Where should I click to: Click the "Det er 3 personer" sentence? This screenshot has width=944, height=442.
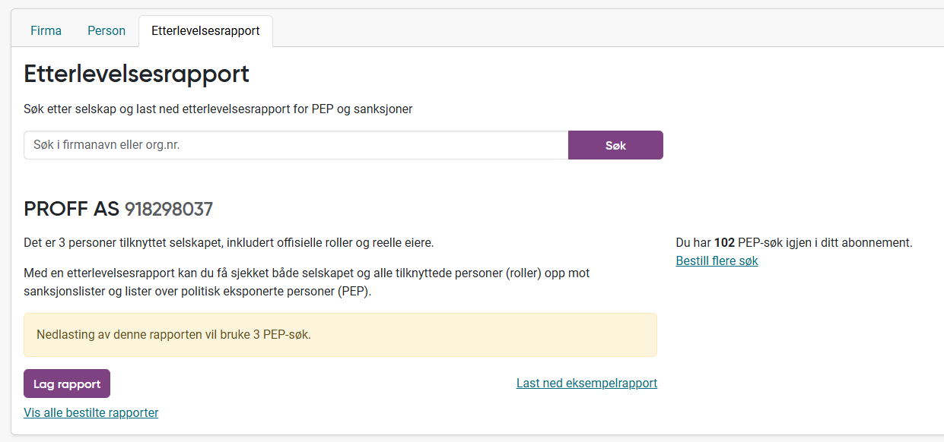228,243
